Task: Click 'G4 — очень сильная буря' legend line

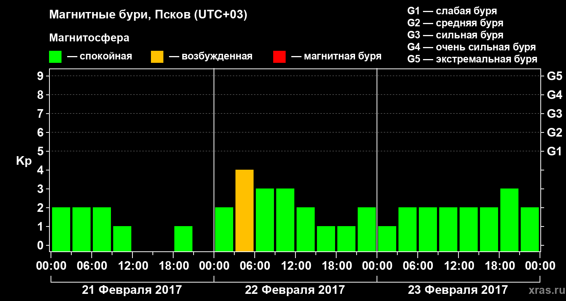Action: (471, 47)
